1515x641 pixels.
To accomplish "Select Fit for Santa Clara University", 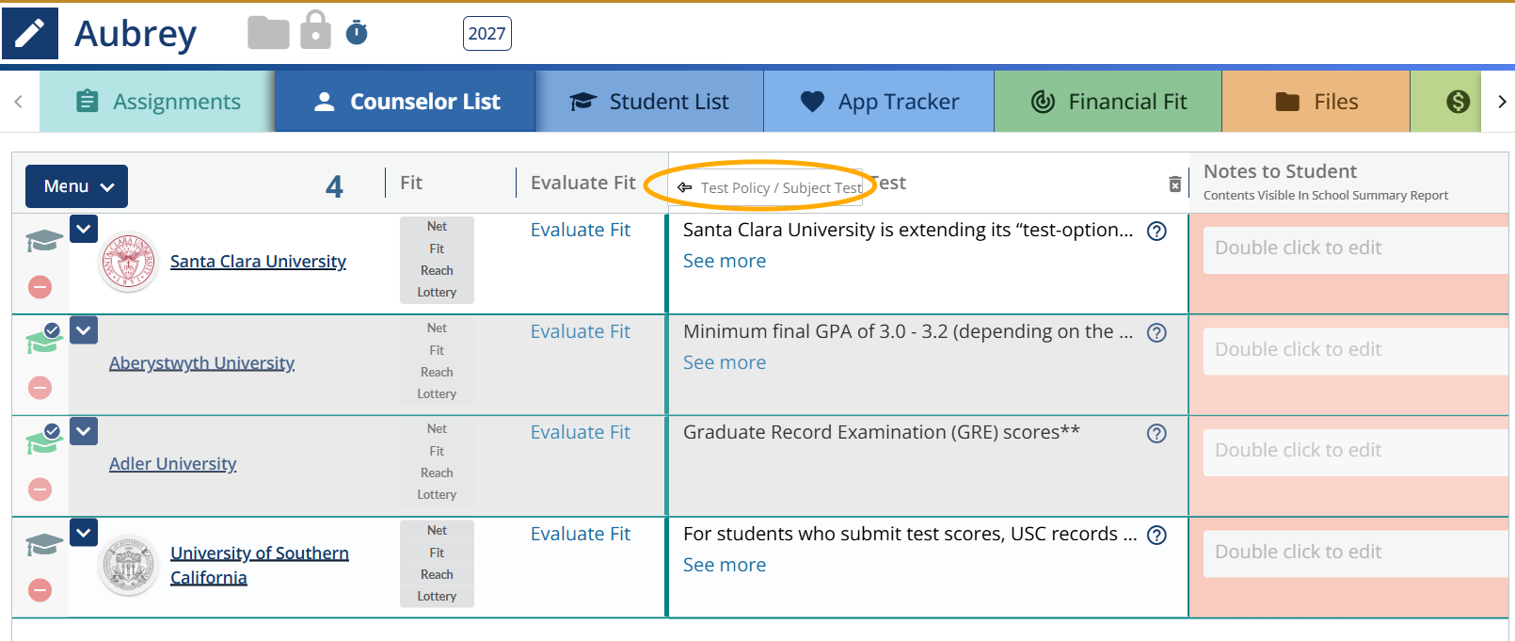I will pyautogui.click(x=437, y=249).
